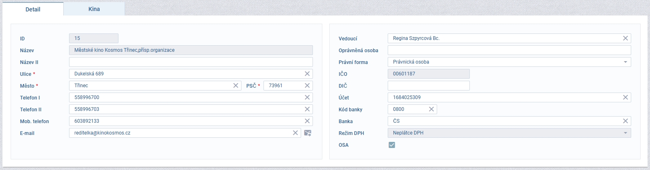Select the Detail tab
The height and width of the screenshot is (170, 650).
(x=33, y=9)
